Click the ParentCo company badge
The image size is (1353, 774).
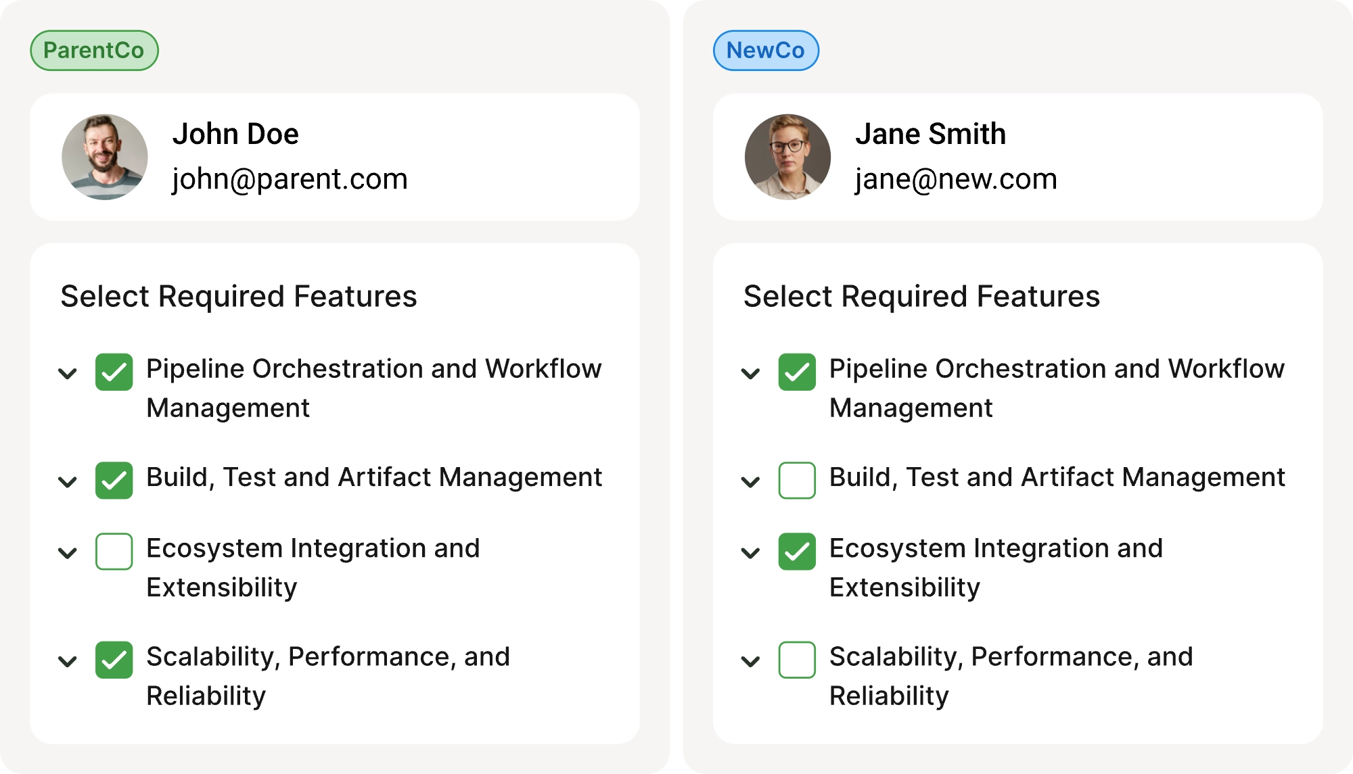click(x=93, y=50)
